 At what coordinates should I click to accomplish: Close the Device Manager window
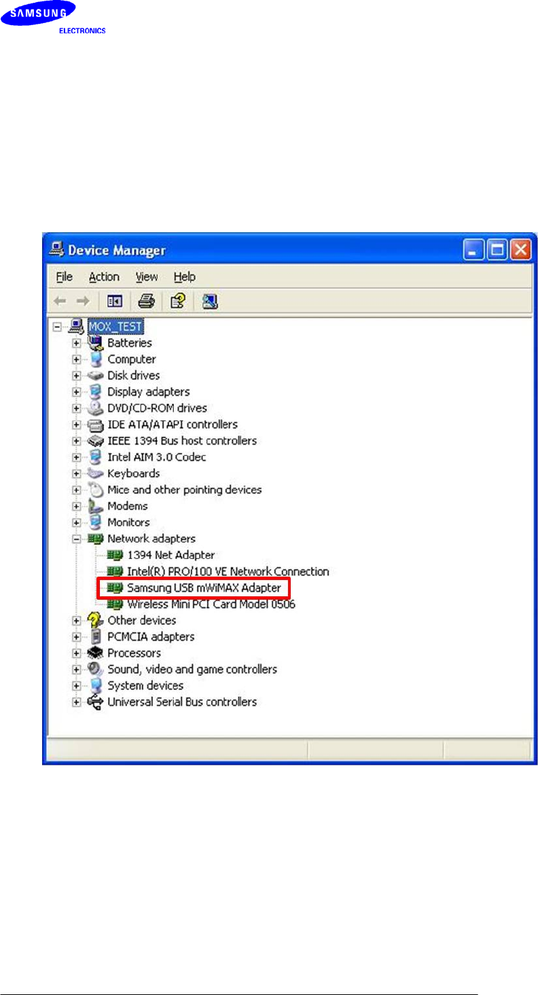(520, 251)
